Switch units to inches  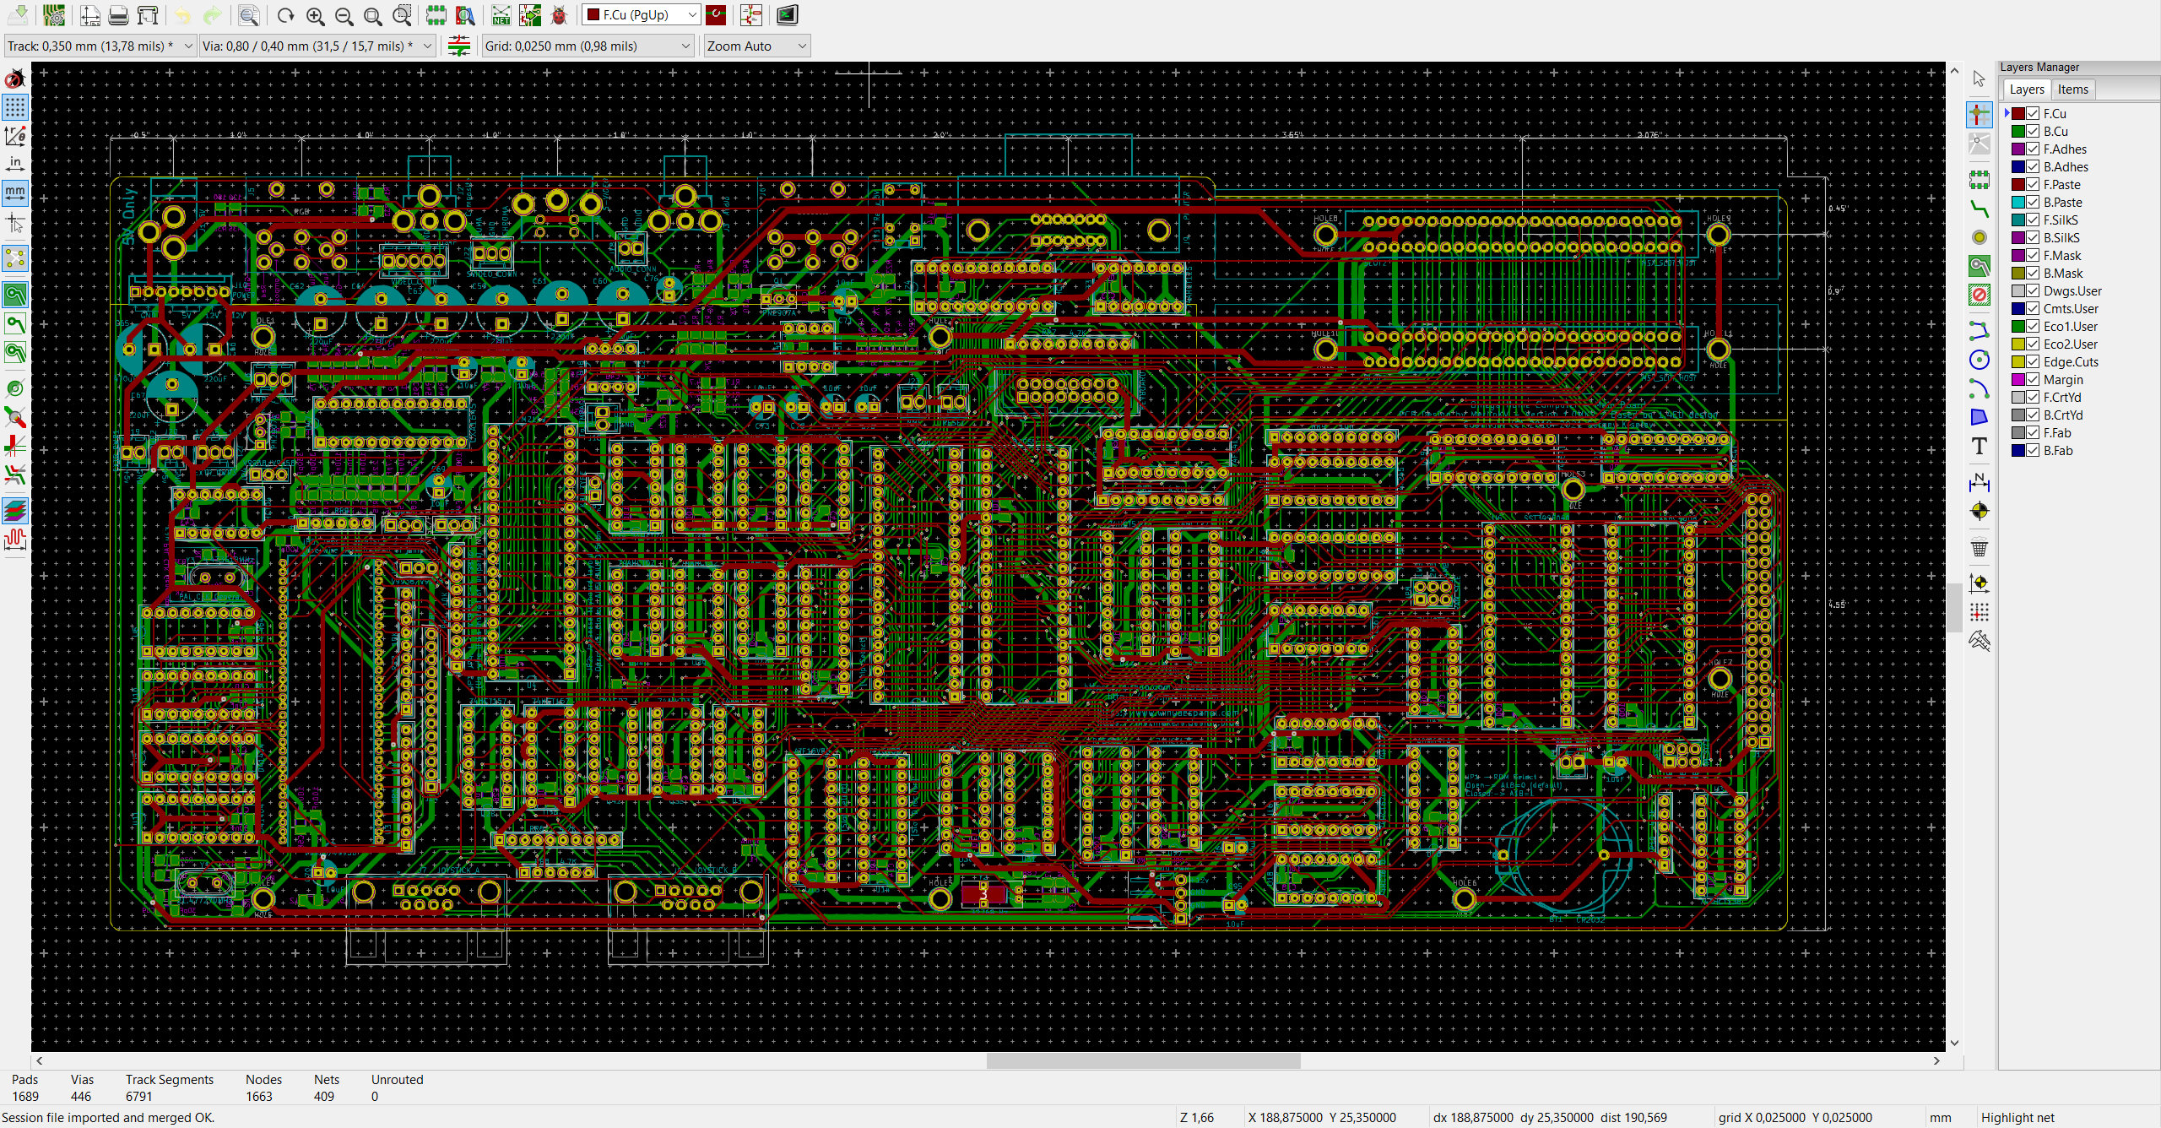[x=15, y=164]
